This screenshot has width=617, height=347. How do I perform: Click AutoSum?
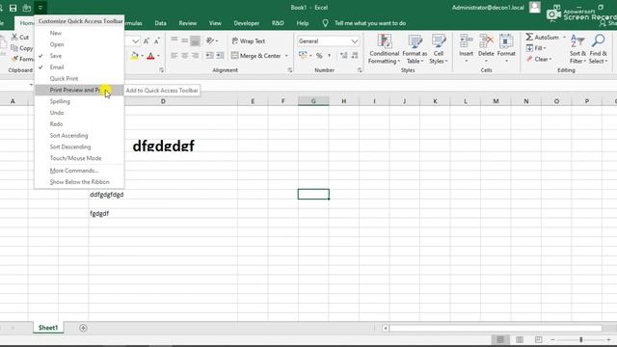543,37
